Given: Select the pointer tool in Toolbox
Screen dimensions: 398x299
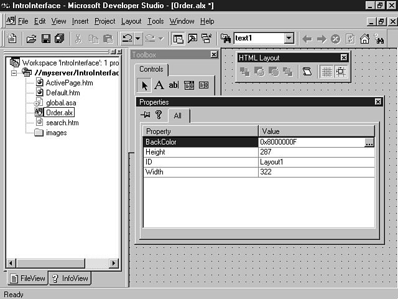Looking at the screenshot, I should tap(144, 85).
